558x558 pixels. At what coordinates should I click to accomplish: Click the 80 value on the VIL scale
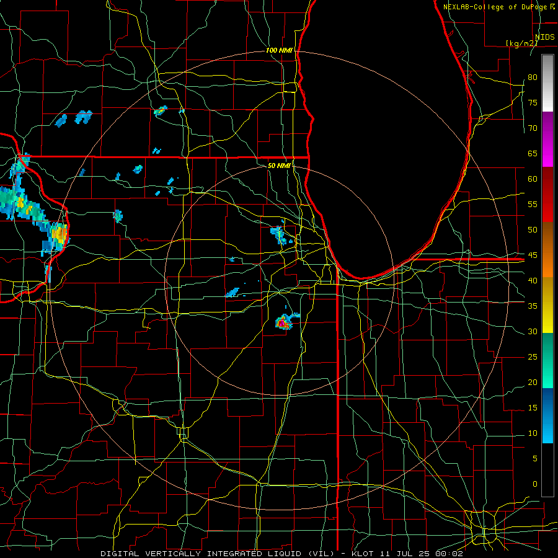pos(533,77)
